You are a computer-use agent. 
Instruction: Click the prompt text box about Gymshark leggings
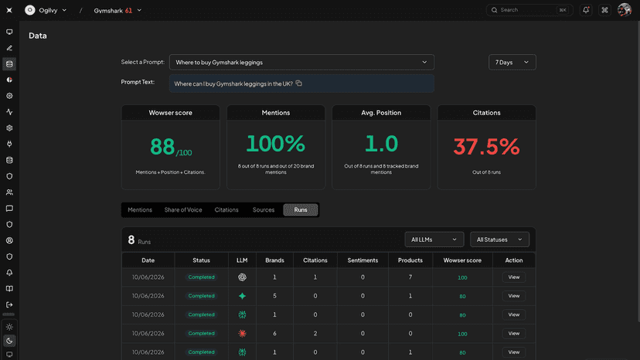(x=301, y=83)
